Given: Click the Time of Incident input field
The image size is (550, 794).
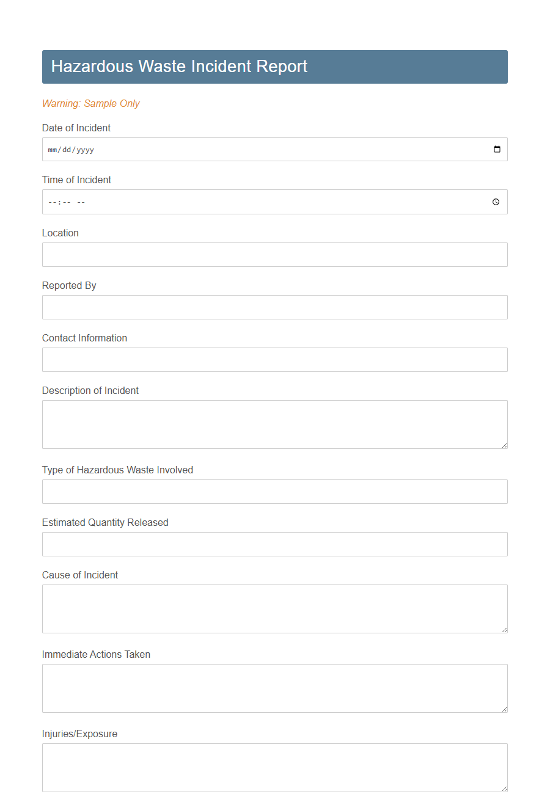Looking at the screenshot, I should 244,202.
